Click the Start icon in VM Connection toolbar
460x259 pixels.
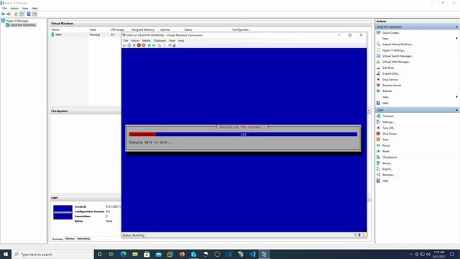pyautogui.click(x=129, y=45)
